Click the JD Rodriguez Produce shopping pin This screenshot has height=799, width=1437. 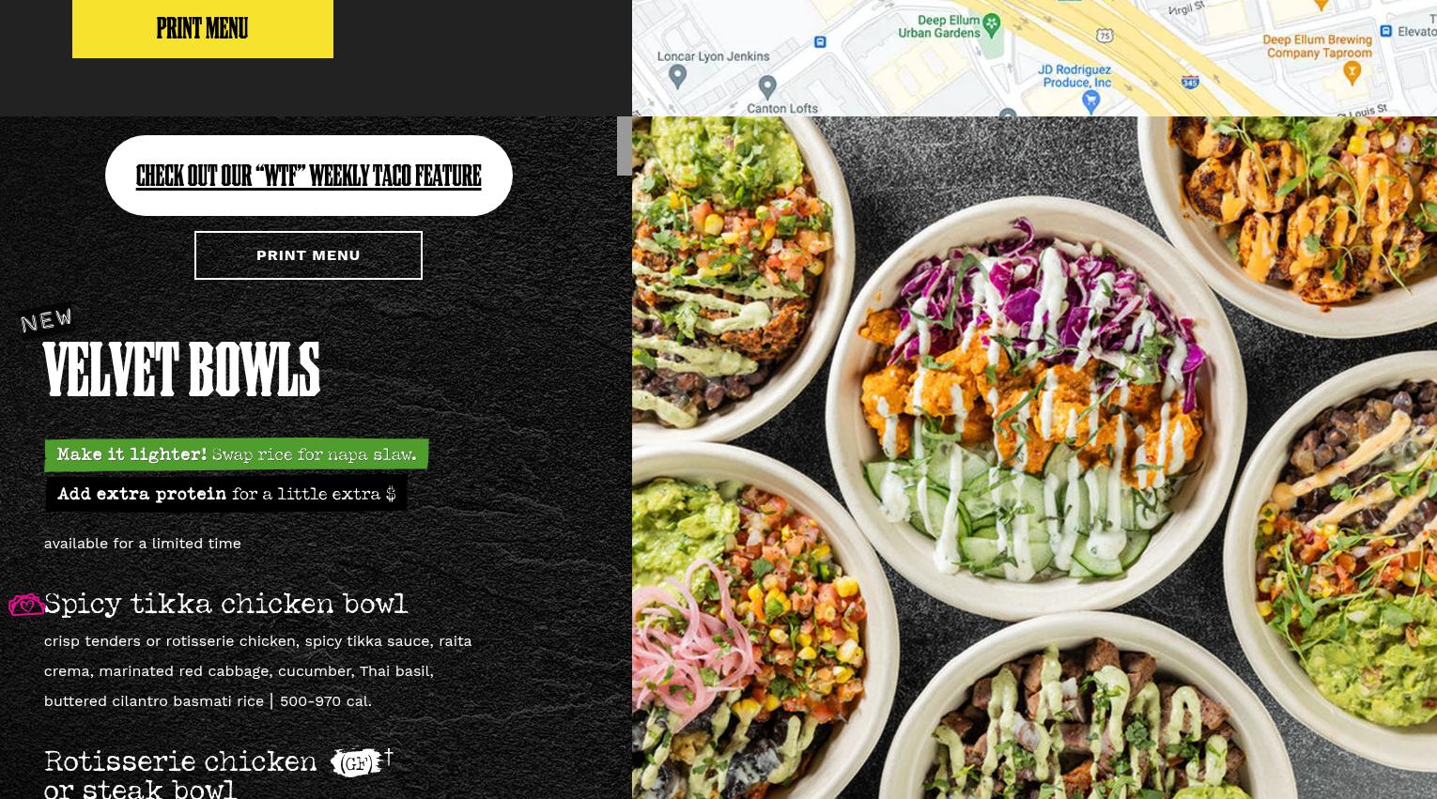point(1090,100)
